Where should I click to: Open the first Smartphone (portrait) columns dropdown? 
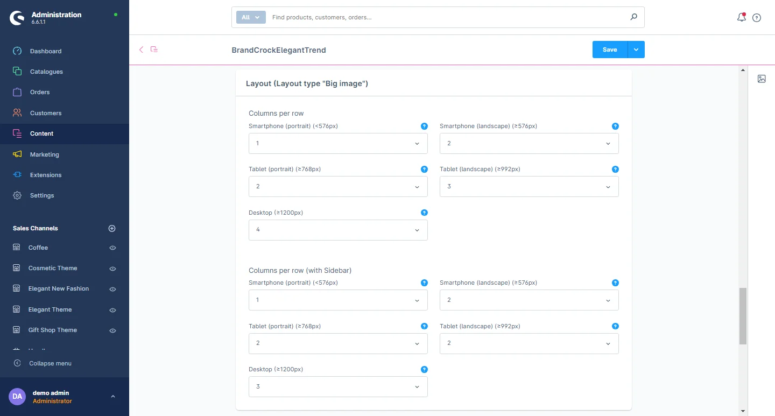[x=338, y=144]
